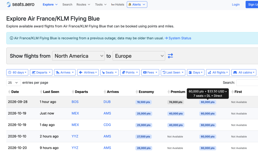Click 60,000 pts badge in BOS row
The image size is (258, 152).
208,102
